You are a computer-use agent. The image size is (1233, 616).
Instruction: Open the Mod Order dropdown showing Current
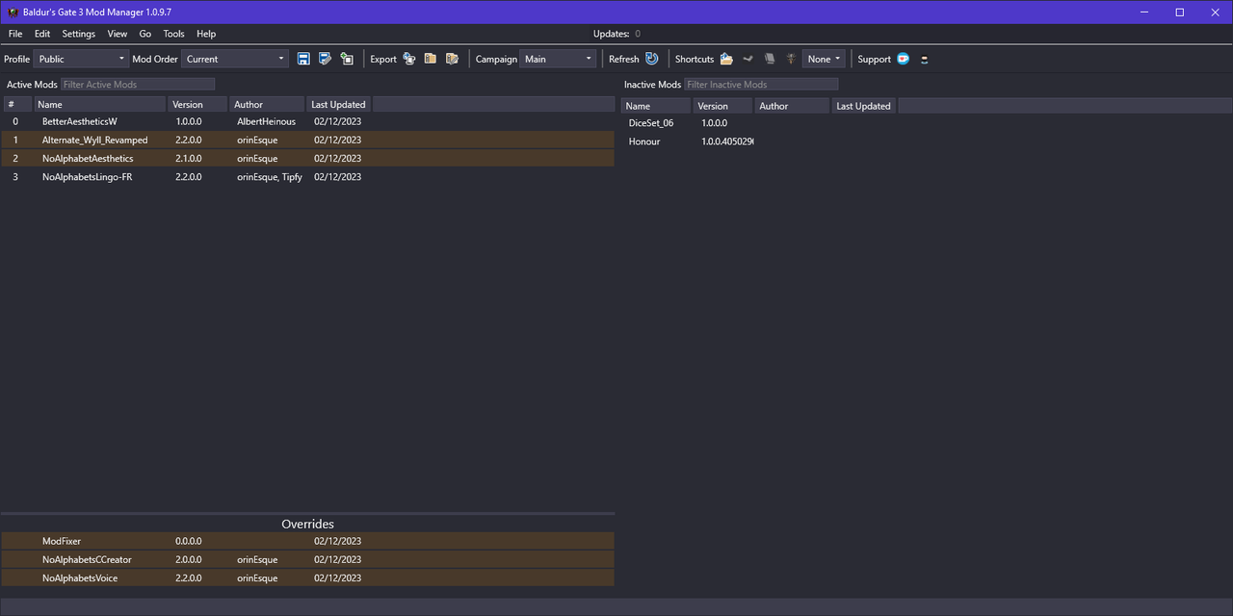pyautogui.click(x=235, y=59)
